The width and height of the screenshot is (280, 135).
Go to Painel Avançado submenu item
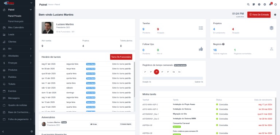click(x=16, y=21)
